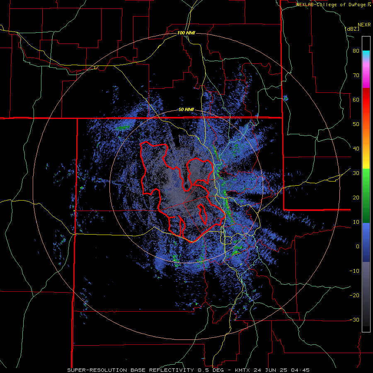Image resolution: width=373 pixels, height=373 pixels.
Task: Click the cyan band atop the color bar
Action: click(366, 54)
